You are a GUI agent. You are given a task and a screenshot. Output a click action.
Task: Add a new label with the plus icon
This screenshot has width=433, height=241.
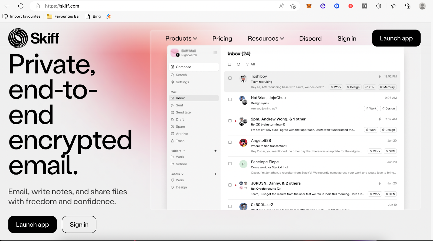[215, 174]
